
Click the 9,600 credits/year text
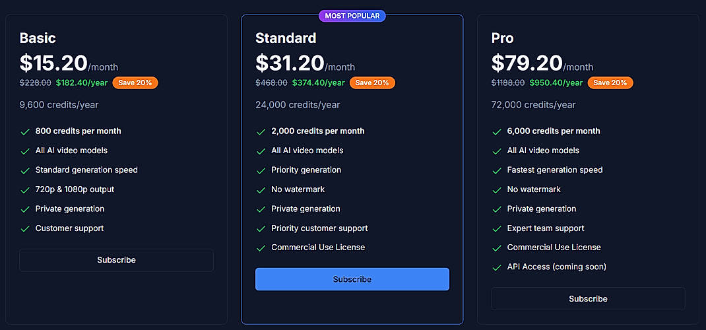[x=59, y=105]
